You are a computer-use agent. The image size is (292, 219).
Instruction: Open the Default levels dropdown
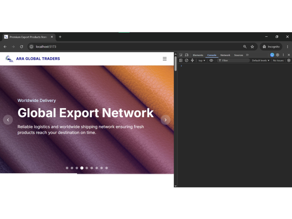click(x=260, y=60)
